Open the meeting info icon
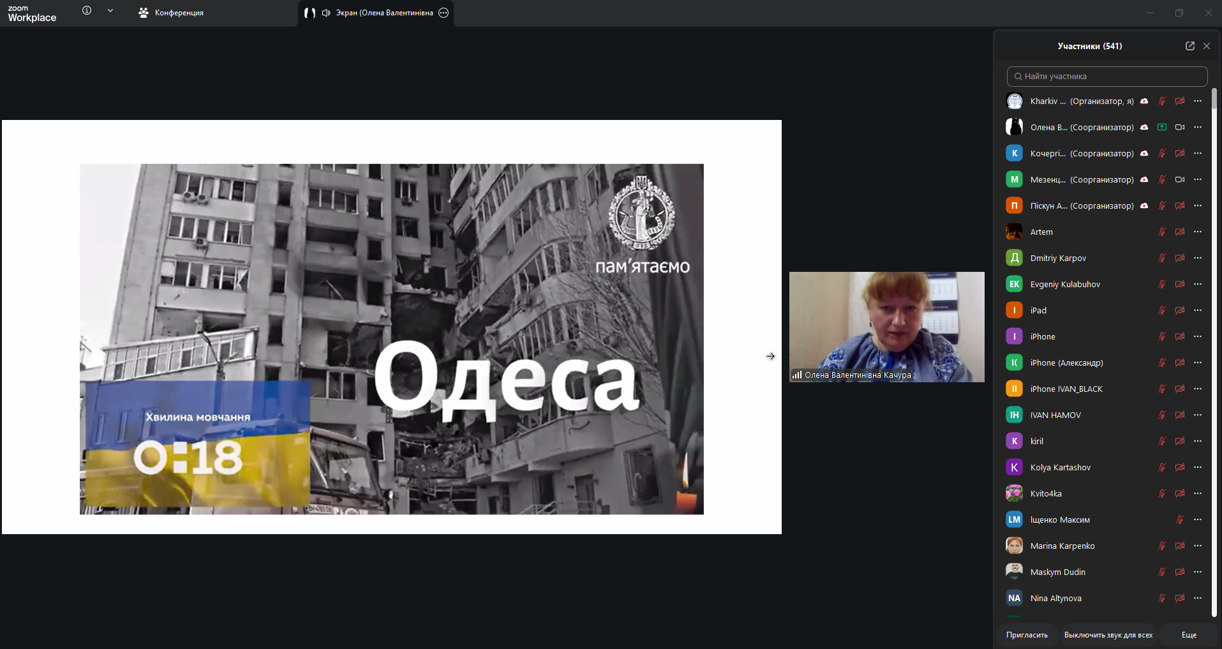The image size is (1222, 649). click(x=87, y=10)
